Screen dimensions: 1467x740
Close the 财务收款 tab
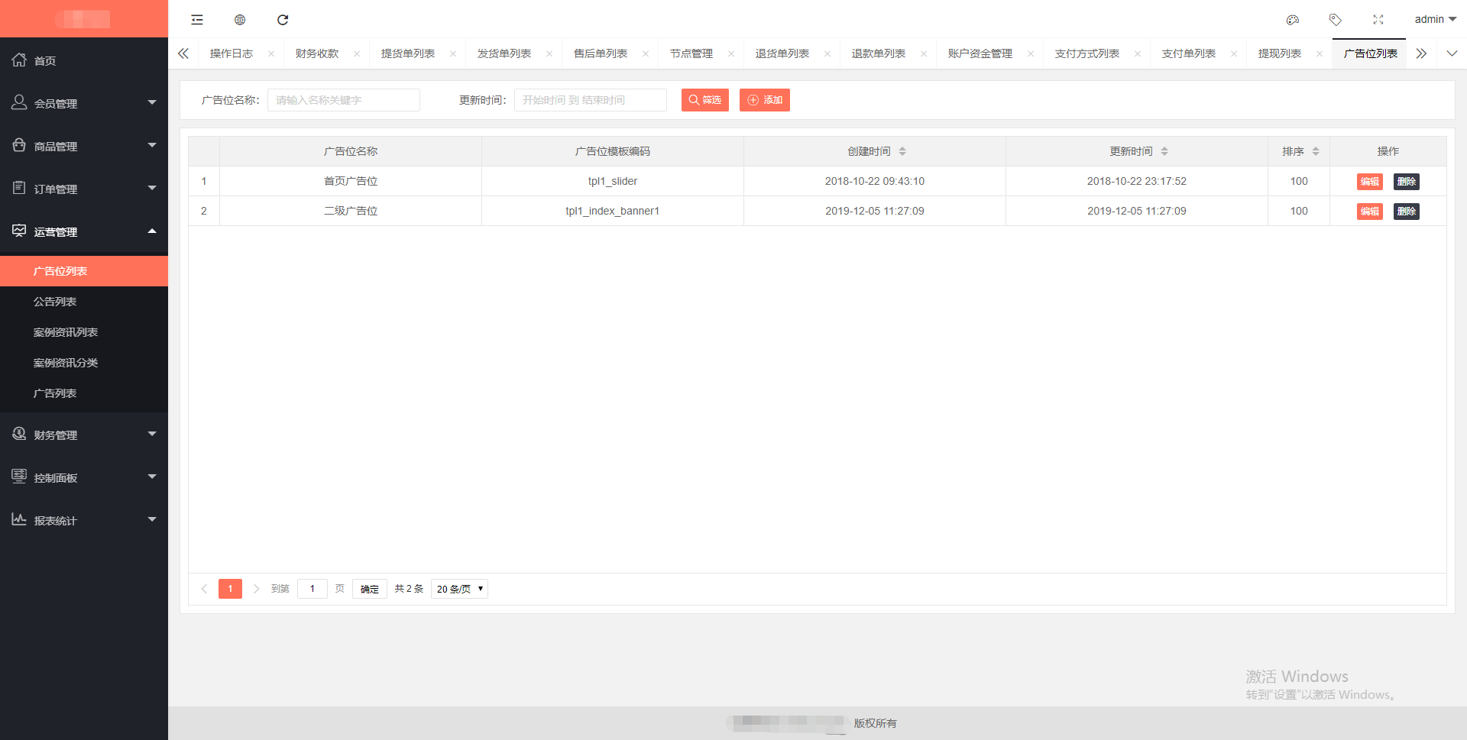[x=357, y=53]
